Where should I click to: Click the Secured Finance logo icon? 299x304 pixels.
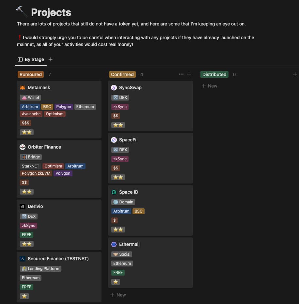pyautogui.click(x=23, y=259)
